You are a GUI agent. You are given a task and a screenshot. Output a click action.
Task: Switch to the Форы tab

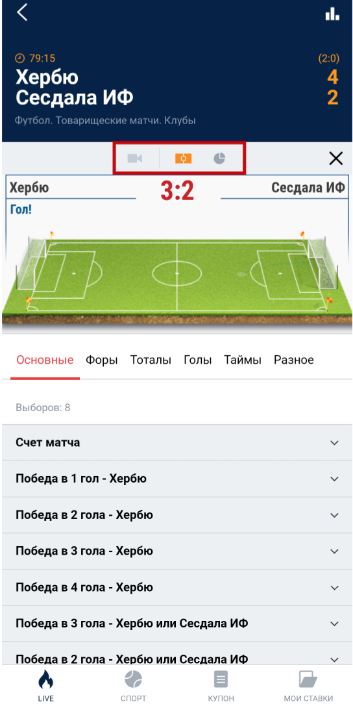pyautogui.click(x=102, y=360)
